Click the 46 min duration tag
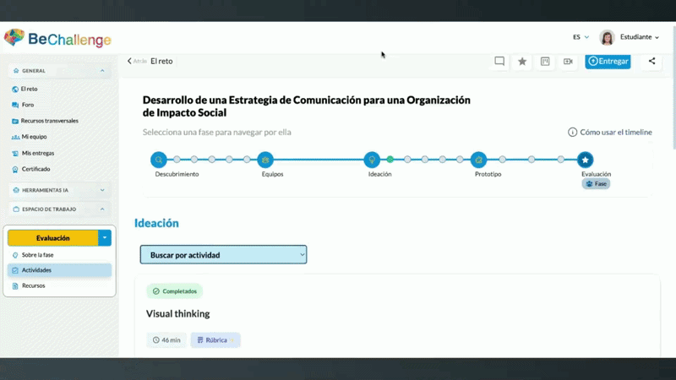The width and height of the screenshot is (676, 380). coord(166,340)
